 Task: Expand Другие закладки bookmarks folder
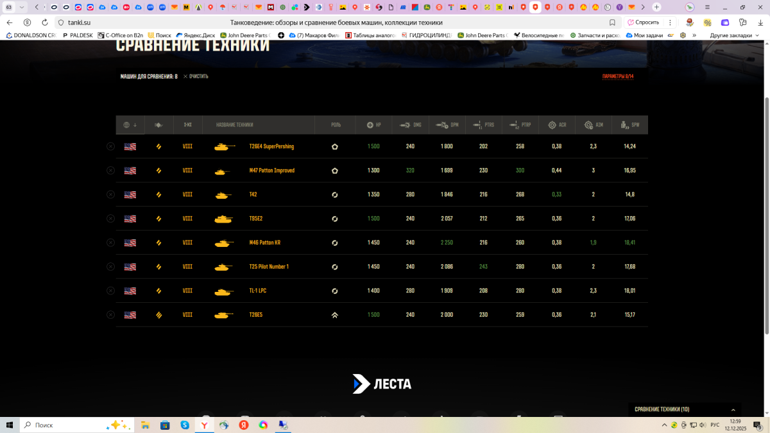(x=735, y=35)
